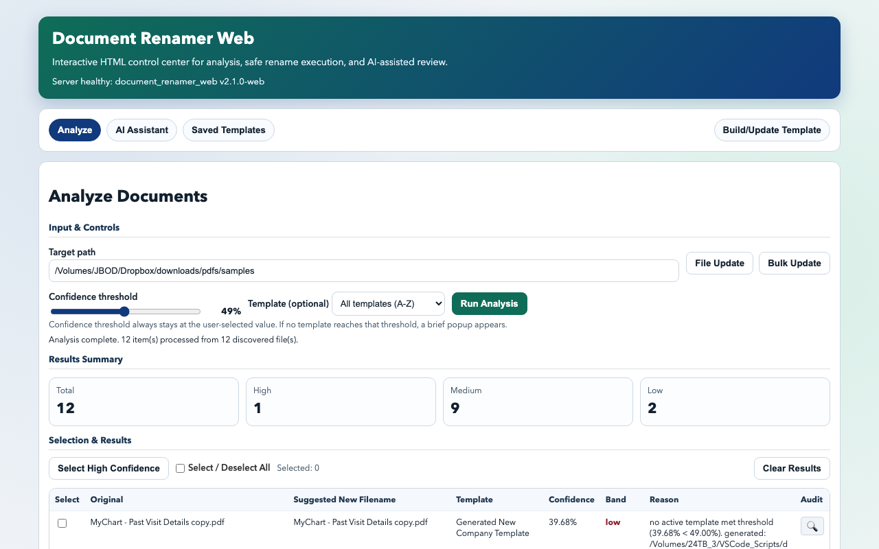The image size is (879, 549).
Task: Click the File Update button
Action: tap(720, 263)
